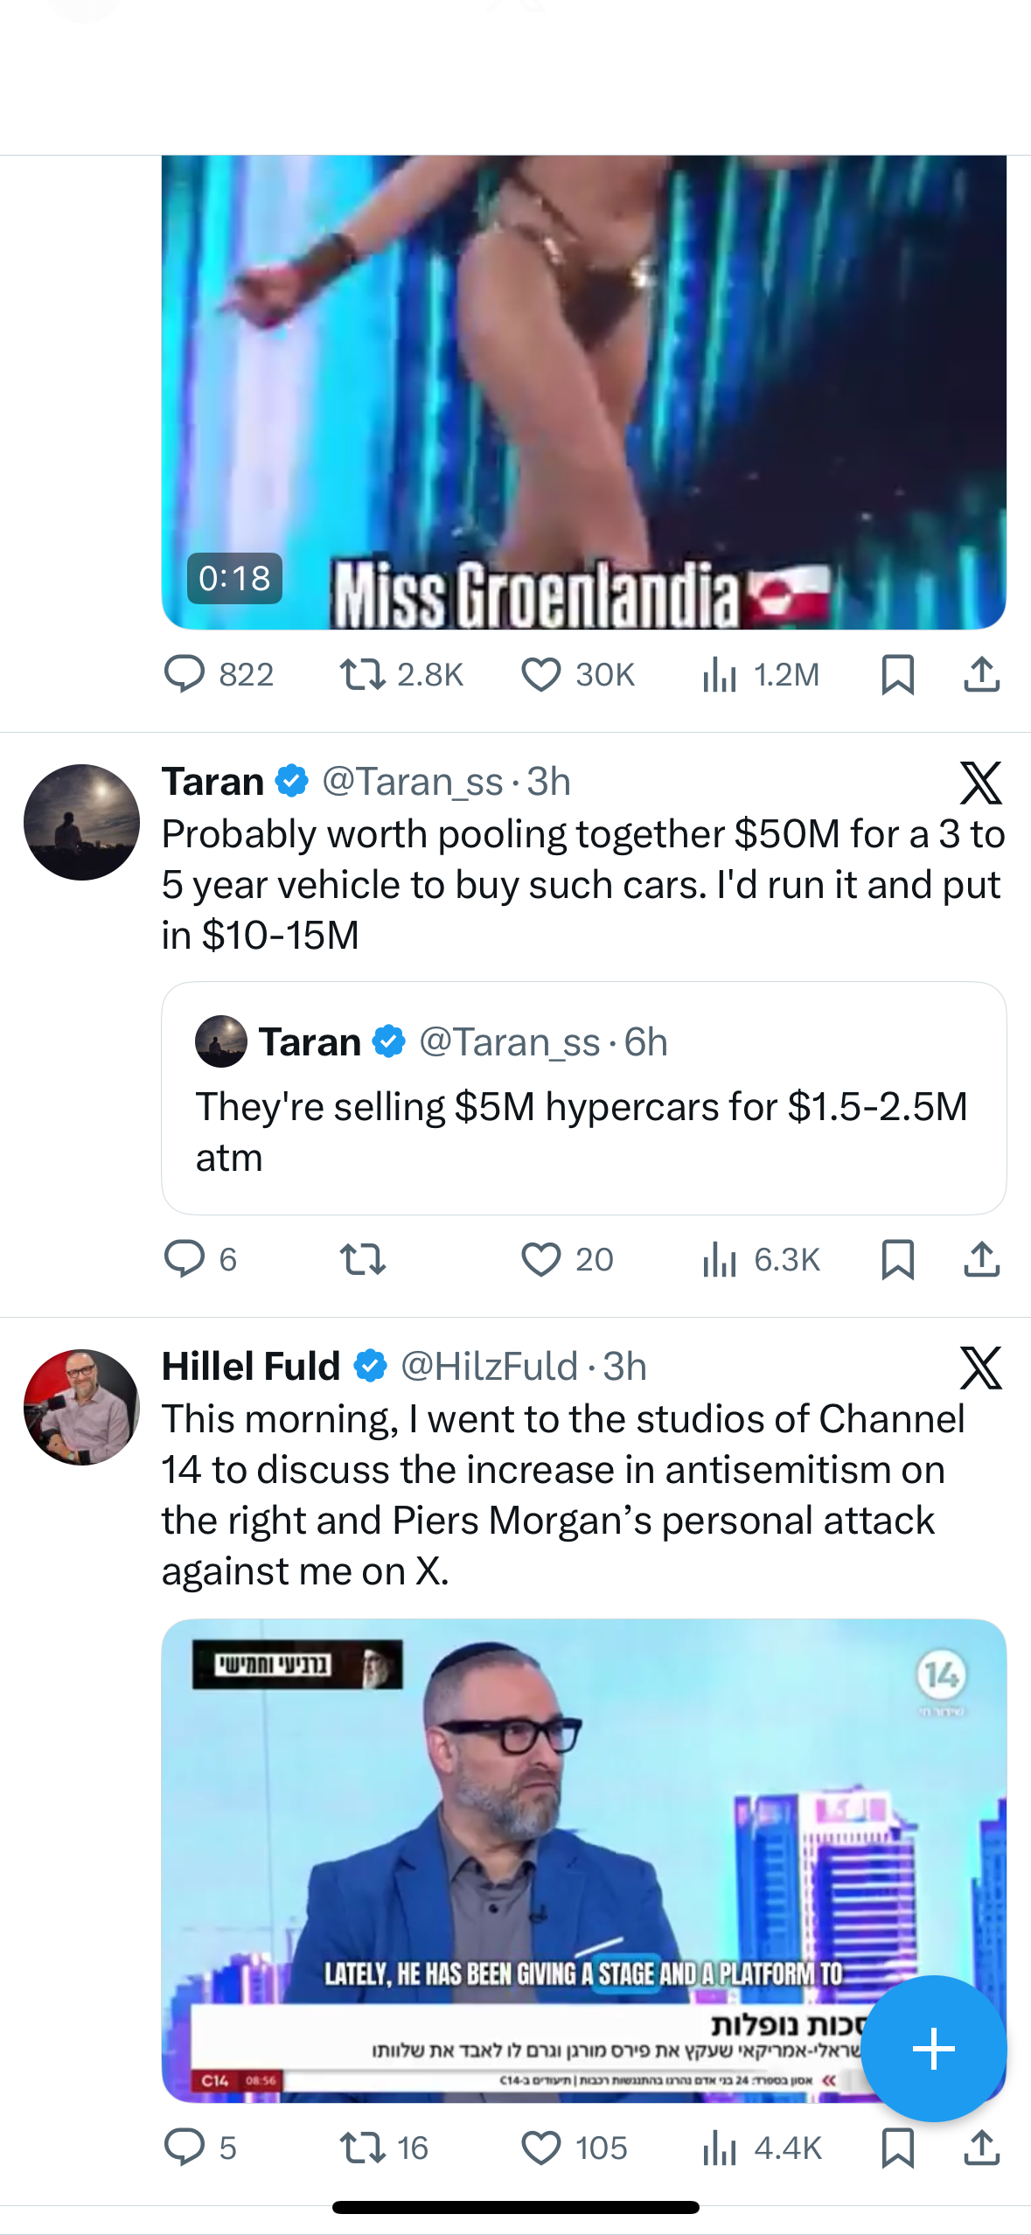Screen dimensions: 1031x2235
Task: View analytics showing 1.2M views
Action: (760, 675)
